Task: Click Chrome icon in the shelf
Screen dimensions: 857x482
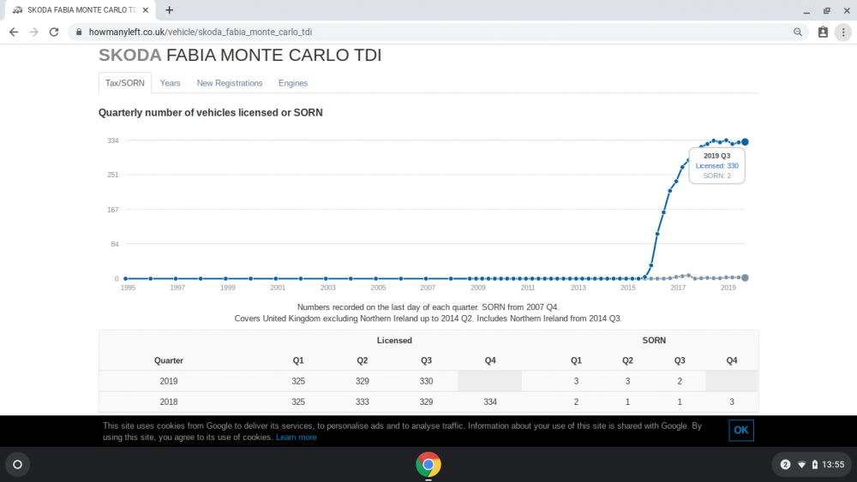Action: coord(428,465)
